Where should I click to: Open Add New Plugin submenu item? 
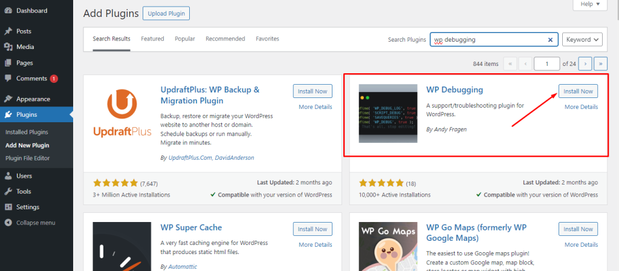[x=27, y=145]
